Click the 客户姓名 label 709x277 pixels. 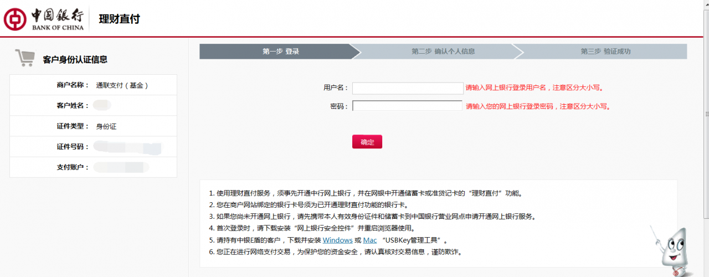pos(73,105)
